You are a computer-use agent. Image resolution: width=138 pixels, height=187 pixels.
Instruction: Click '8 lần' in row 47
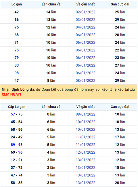(51, 81)
